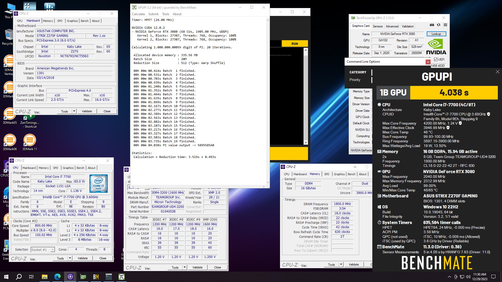Open the Calculate menu in GPUPI
The width and height of the screenshot is (502, 282).
138,14
